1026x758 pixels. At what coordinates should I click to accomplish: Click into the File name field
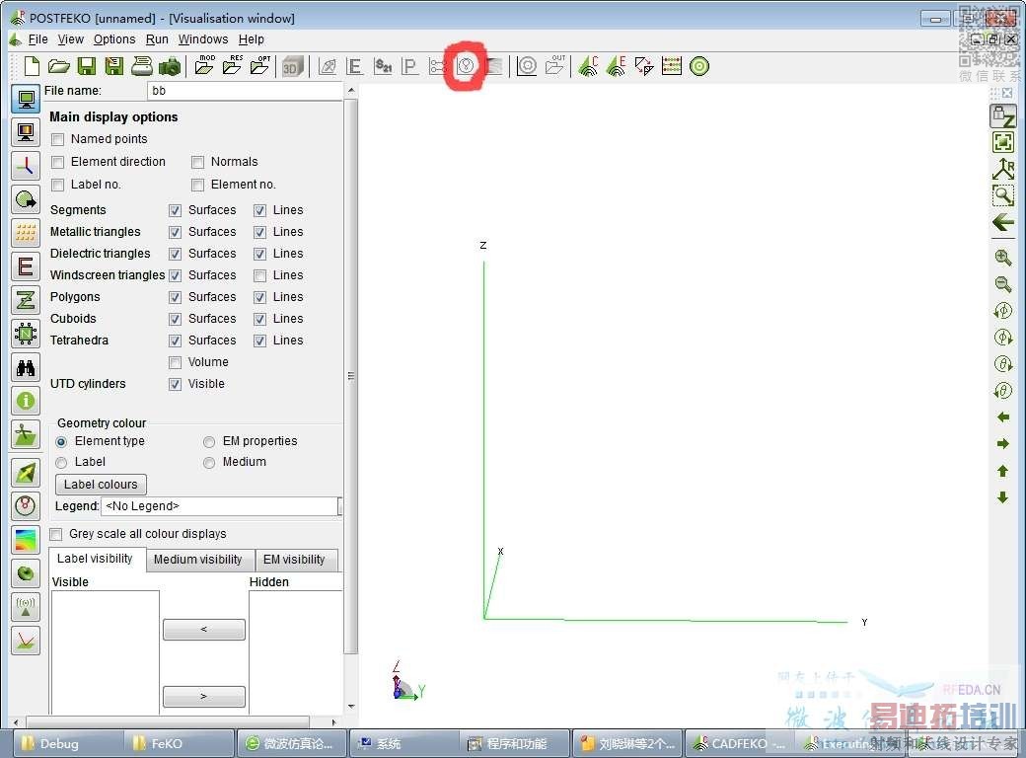pos(246,91)
